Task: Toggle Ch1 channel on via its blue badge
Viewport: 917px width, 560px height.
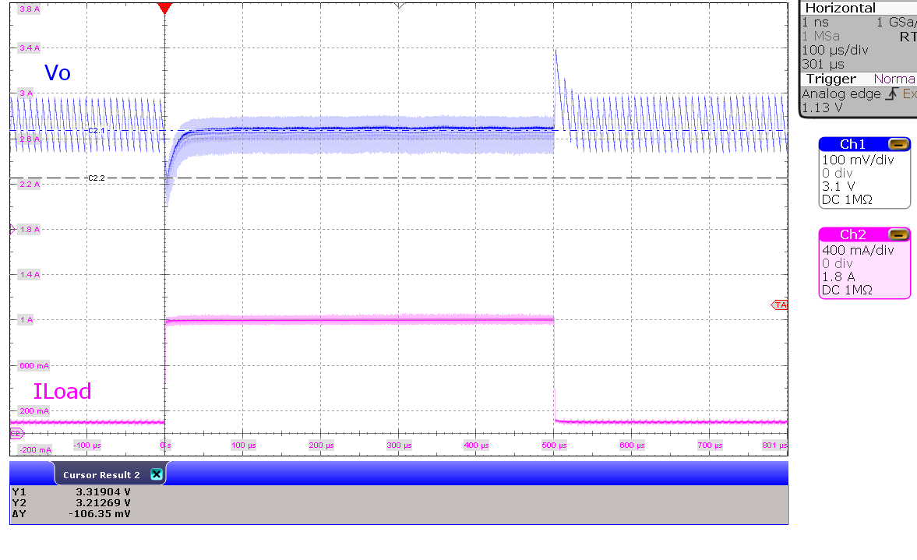Action: pos(852,143)
